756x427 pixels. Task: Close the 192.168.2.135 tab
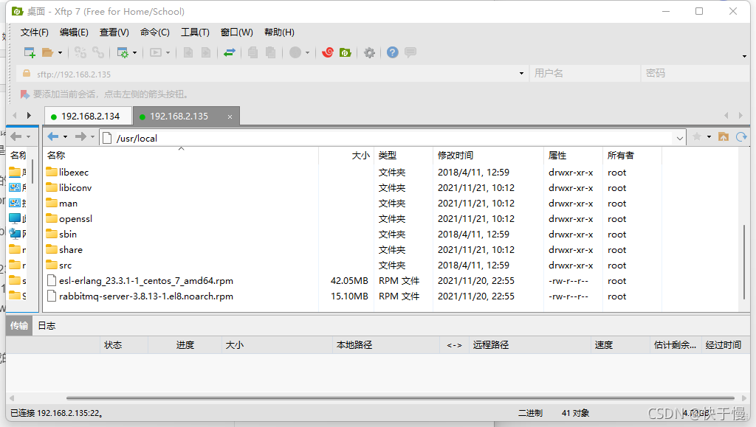pyautogui.click(x=230, y=117)
